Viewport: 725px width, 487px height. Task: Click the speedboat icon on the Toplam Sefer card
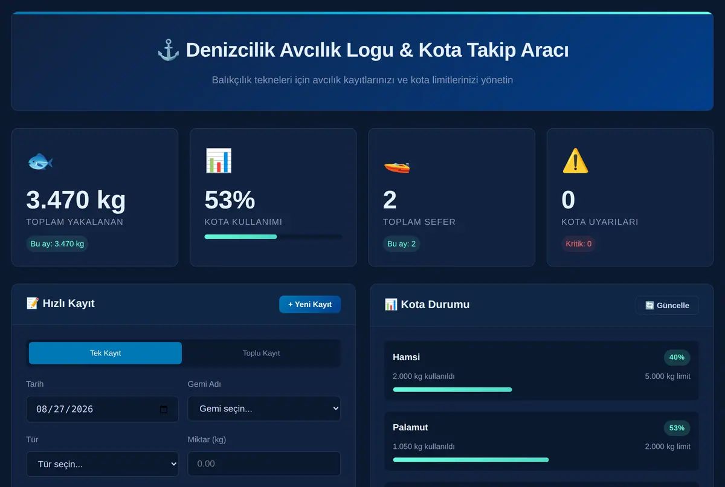point(396,166)
